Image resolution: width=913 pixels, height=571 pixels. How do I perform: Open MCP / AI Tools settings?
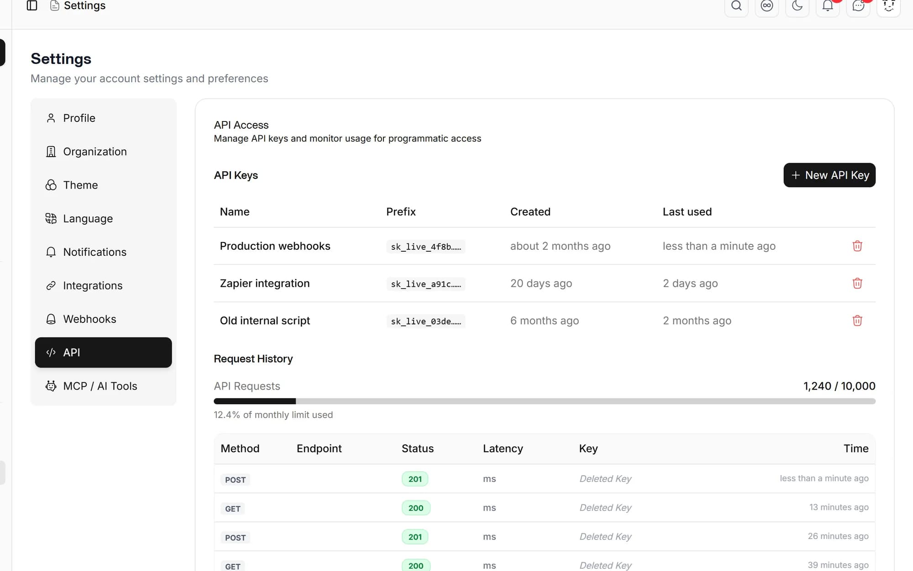pos(103,386)
